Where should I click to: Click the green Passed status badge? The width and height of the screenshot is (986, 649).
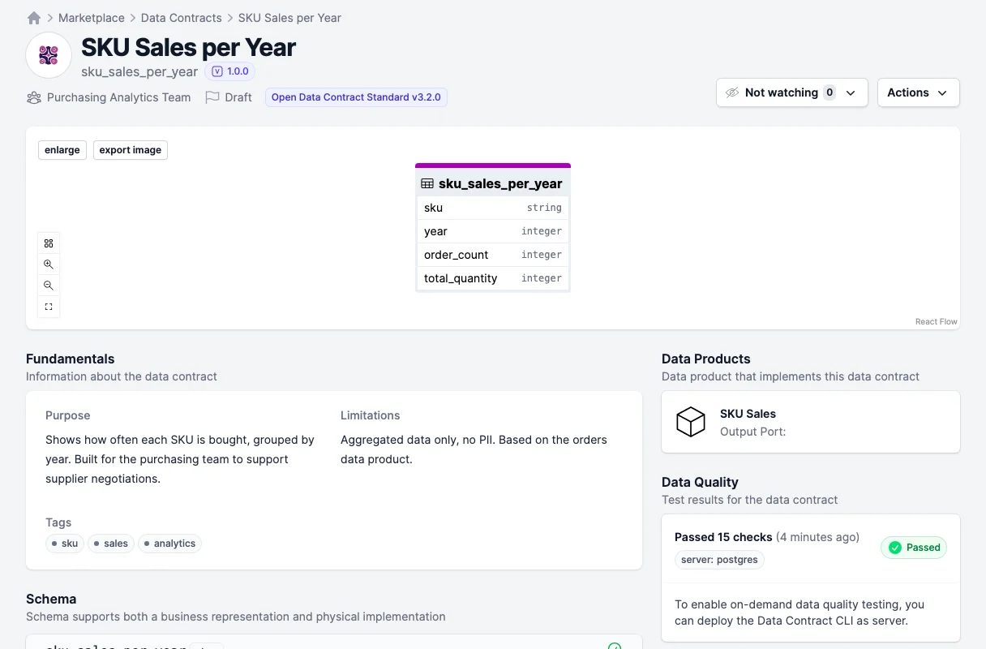[x=914, y=548]
